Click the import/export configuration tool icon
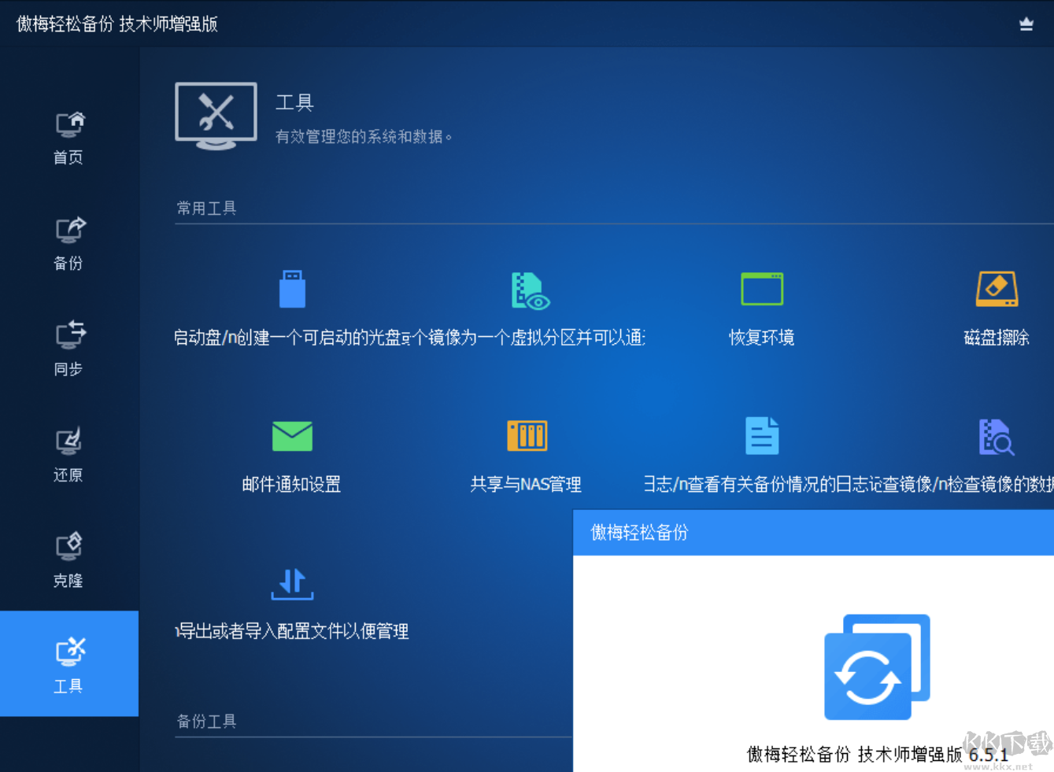 click(x=292, y=583)
